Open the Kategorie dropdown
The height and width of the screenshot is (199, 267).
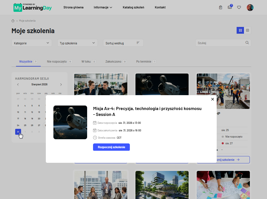click(x=32, y=43)
